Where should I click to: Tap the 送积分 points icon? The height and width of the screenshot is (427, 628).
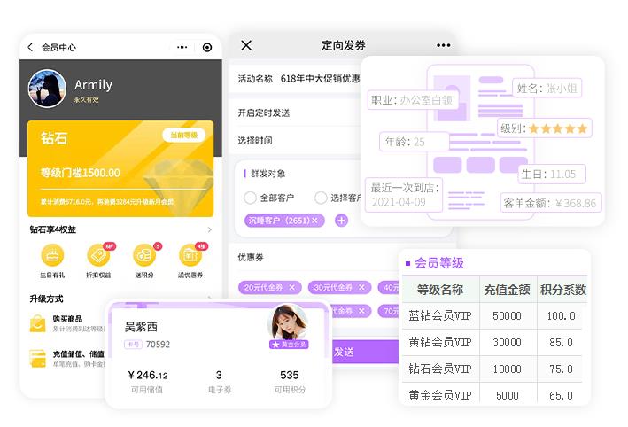pyautogui.click(x=144, y=256)
